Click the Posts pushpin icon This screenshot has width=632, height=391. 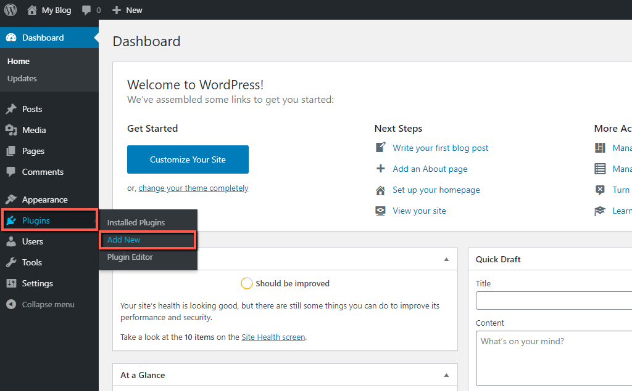pyautogui.click(x=11, y=109)
